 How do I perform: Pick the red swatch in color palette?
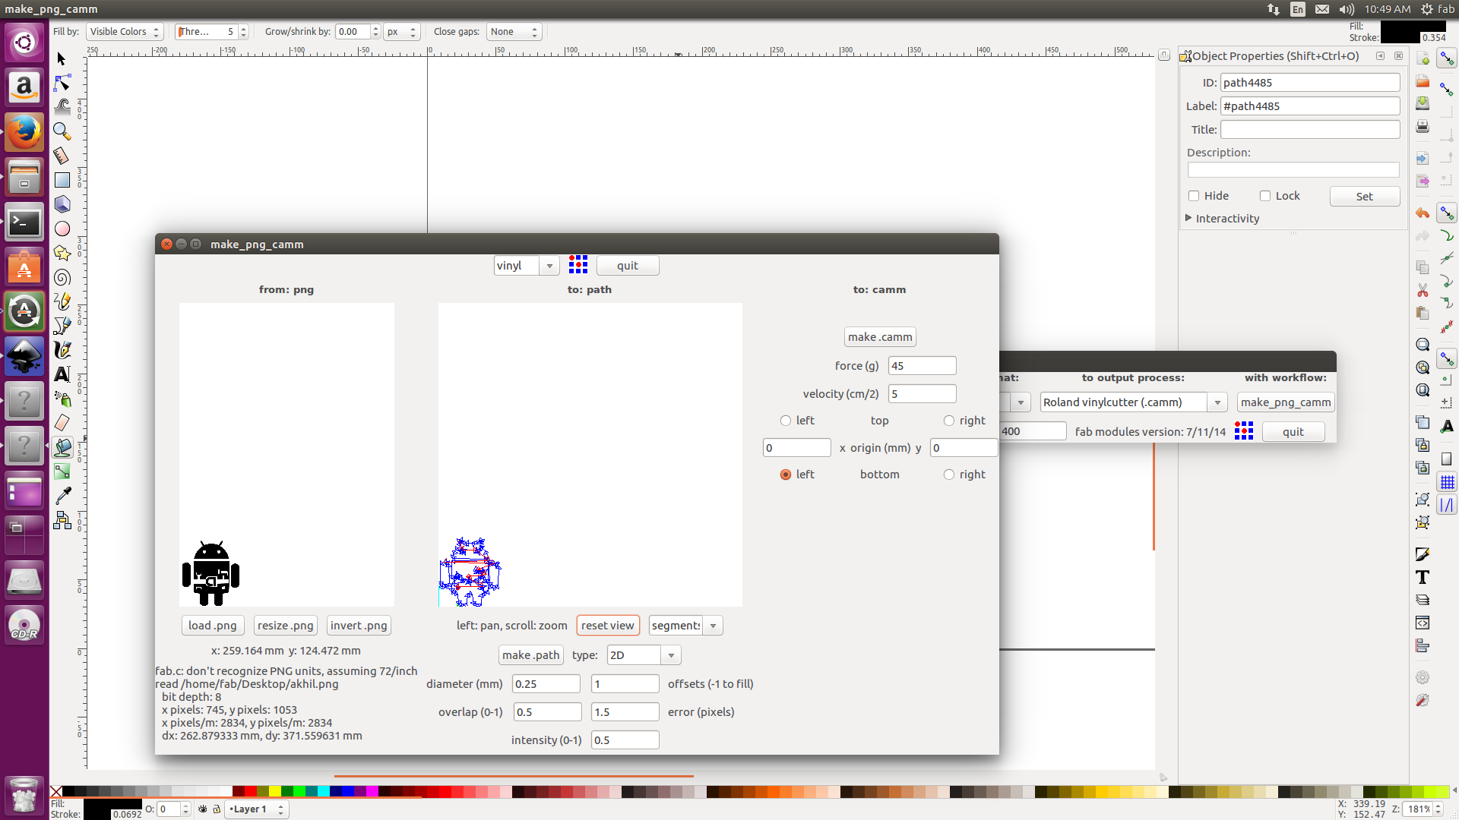coord(250,792)
